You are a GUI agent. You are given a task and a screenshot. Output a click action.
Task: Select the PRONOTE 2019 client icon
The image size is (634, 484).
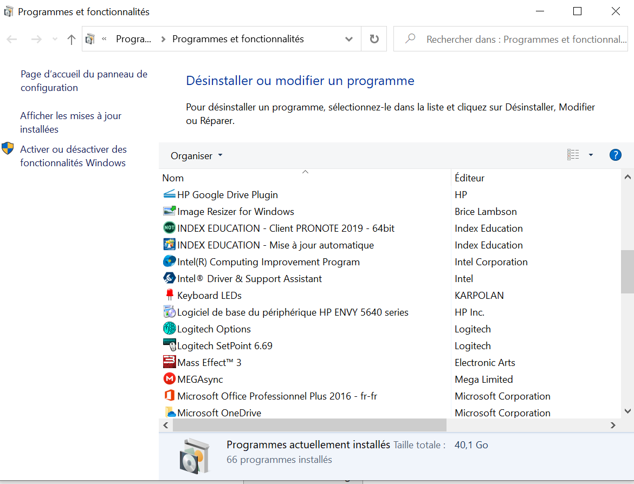coord(170,228)
